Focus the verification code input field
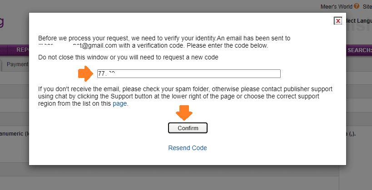 [189, 73]
